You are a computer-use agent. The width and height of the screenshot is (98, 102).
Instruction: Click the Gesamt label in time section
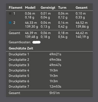click(x=14, y=93)
